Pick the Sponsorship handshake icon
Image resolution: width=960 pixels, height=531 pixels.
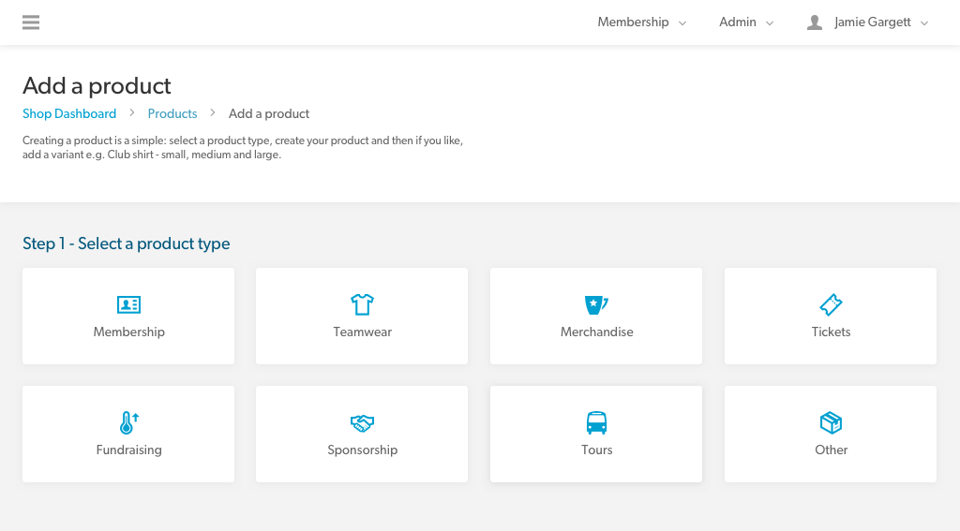[x=362, y=422]
